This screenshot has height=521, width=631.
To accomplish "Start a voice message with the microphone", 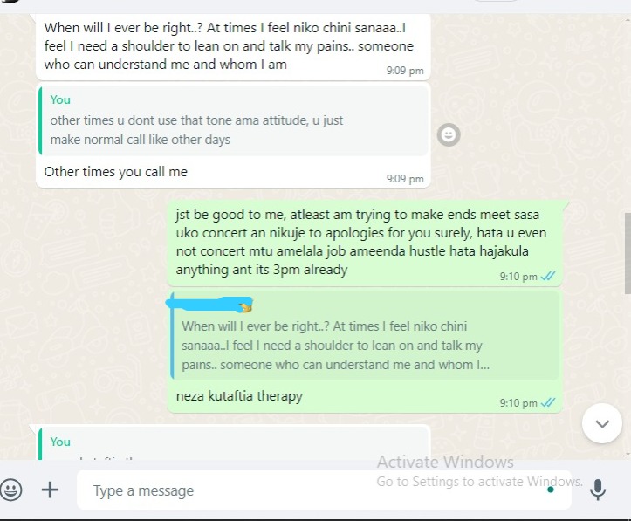I will [x=598, y=490].
